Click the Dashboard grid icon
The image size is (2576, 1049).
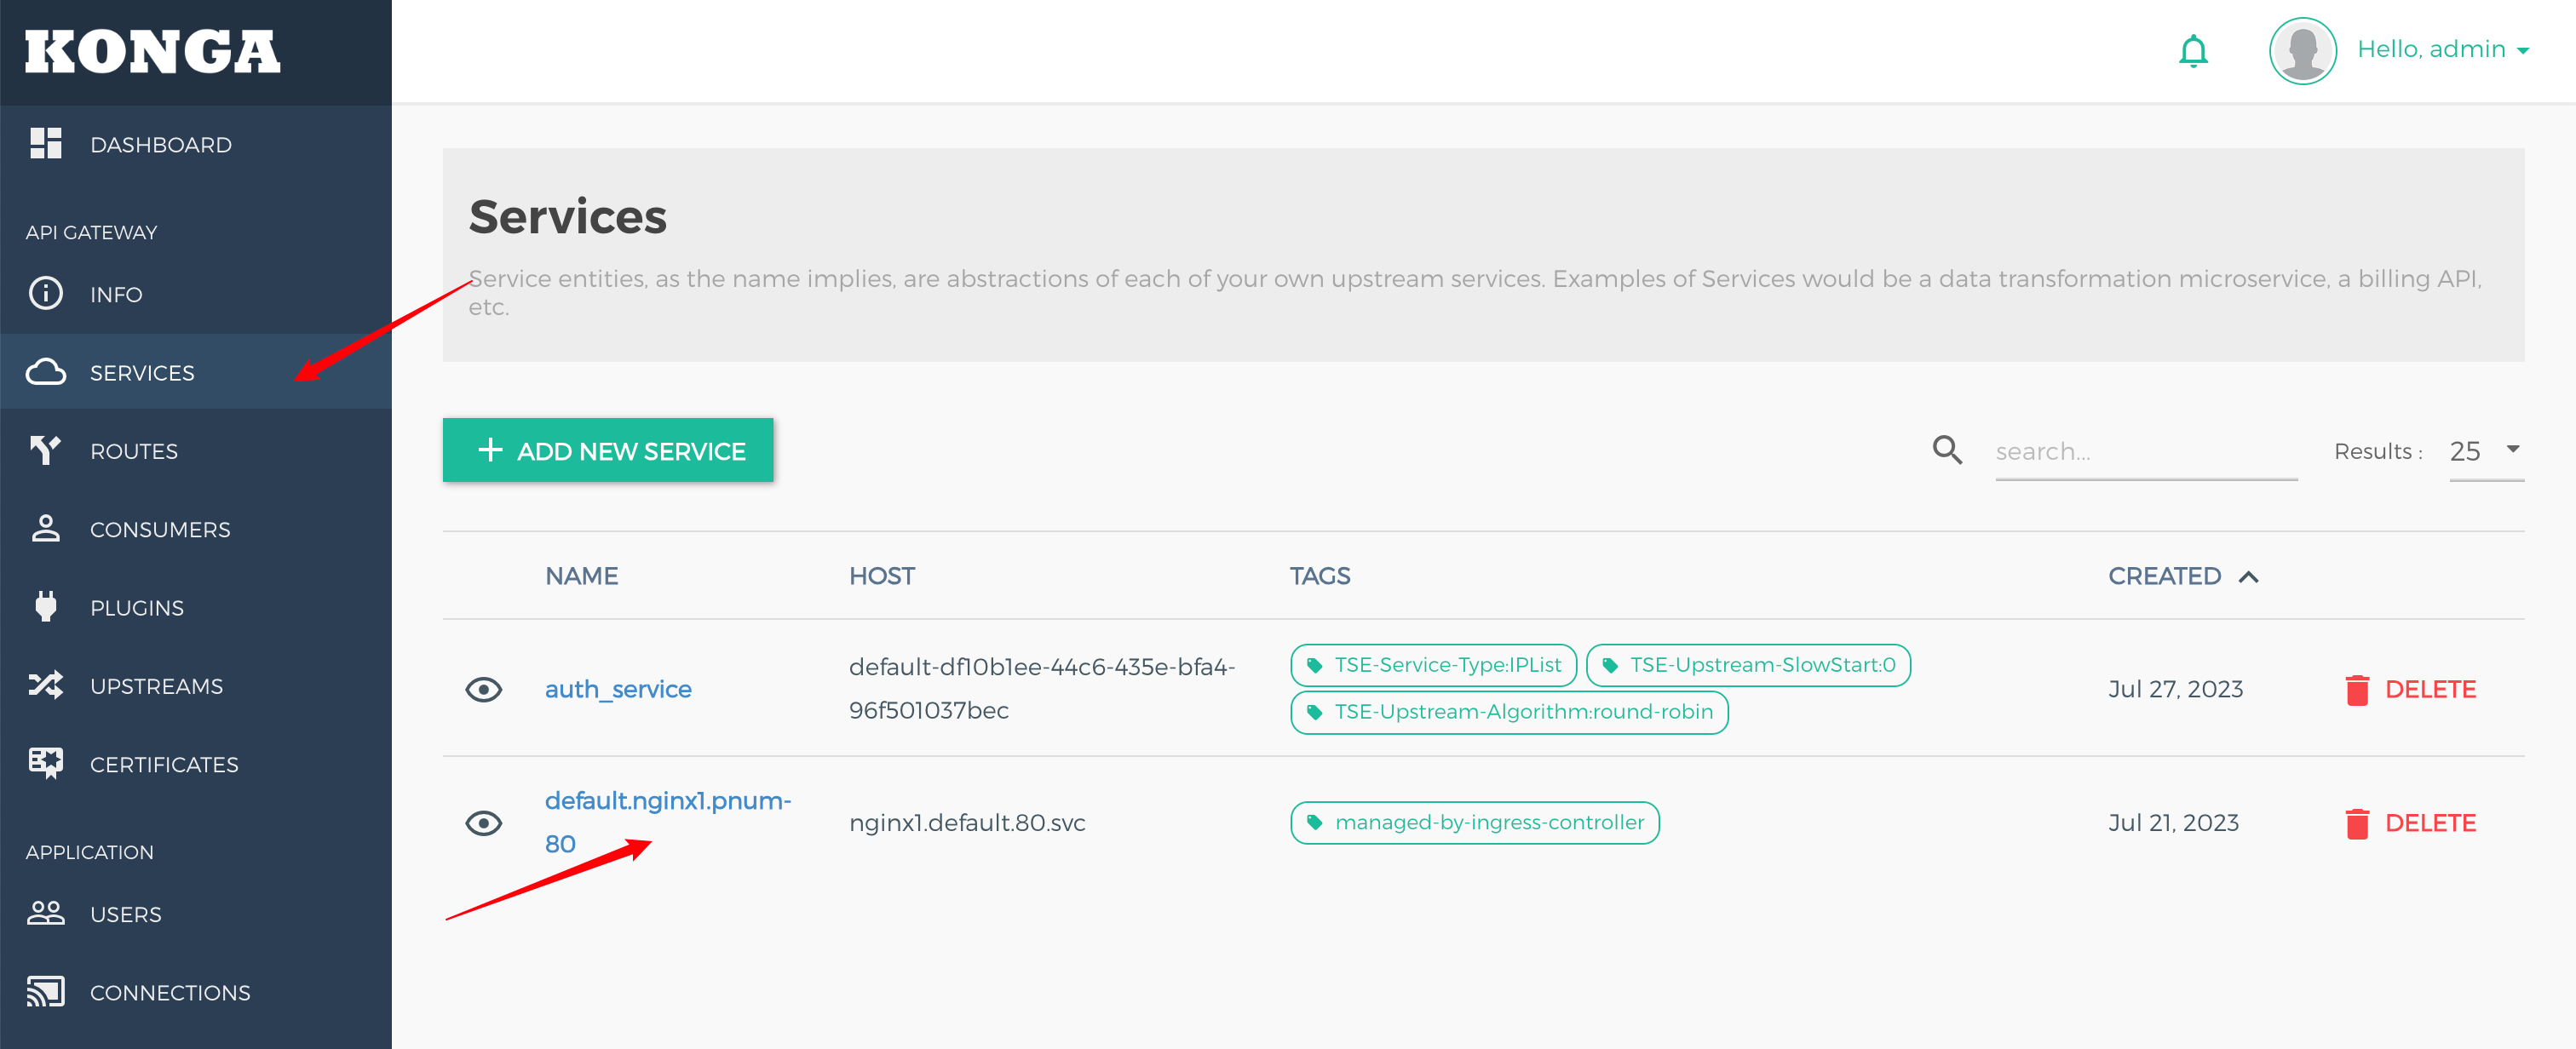pos(46,144)
